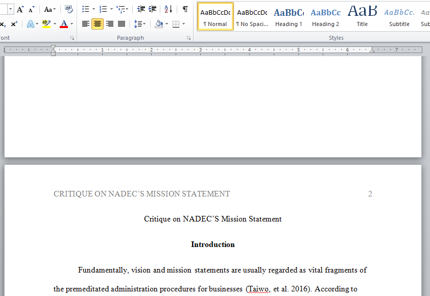Toggle superscript formatting
Screen dimensions: 430x296
tap(14, 24)
